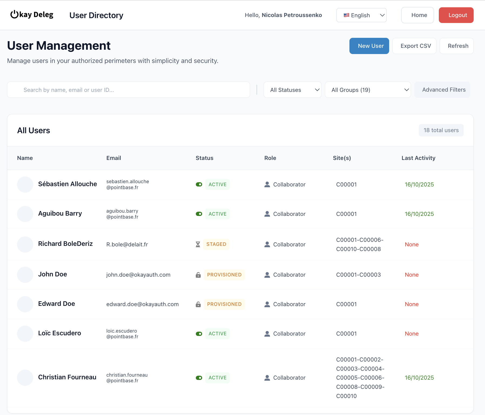Open the English language dropdown
This screenshot has height=415, width=485.
point(361,15)
